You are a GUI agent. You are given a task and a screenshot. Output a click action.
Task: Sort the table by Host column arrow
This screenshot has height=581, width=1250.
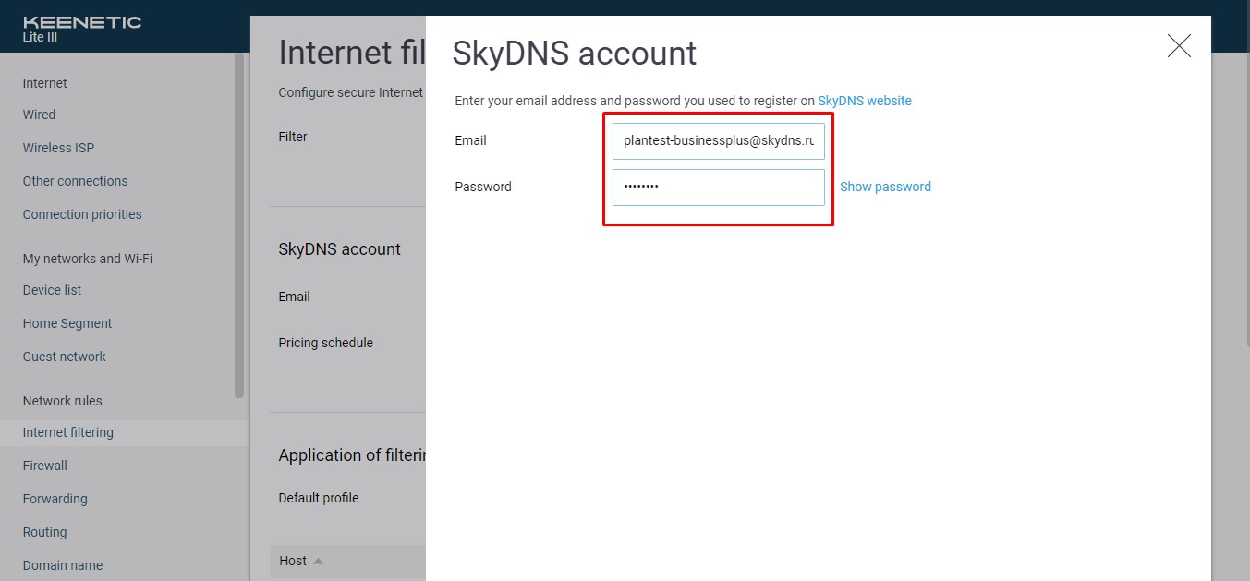(318, 561)
